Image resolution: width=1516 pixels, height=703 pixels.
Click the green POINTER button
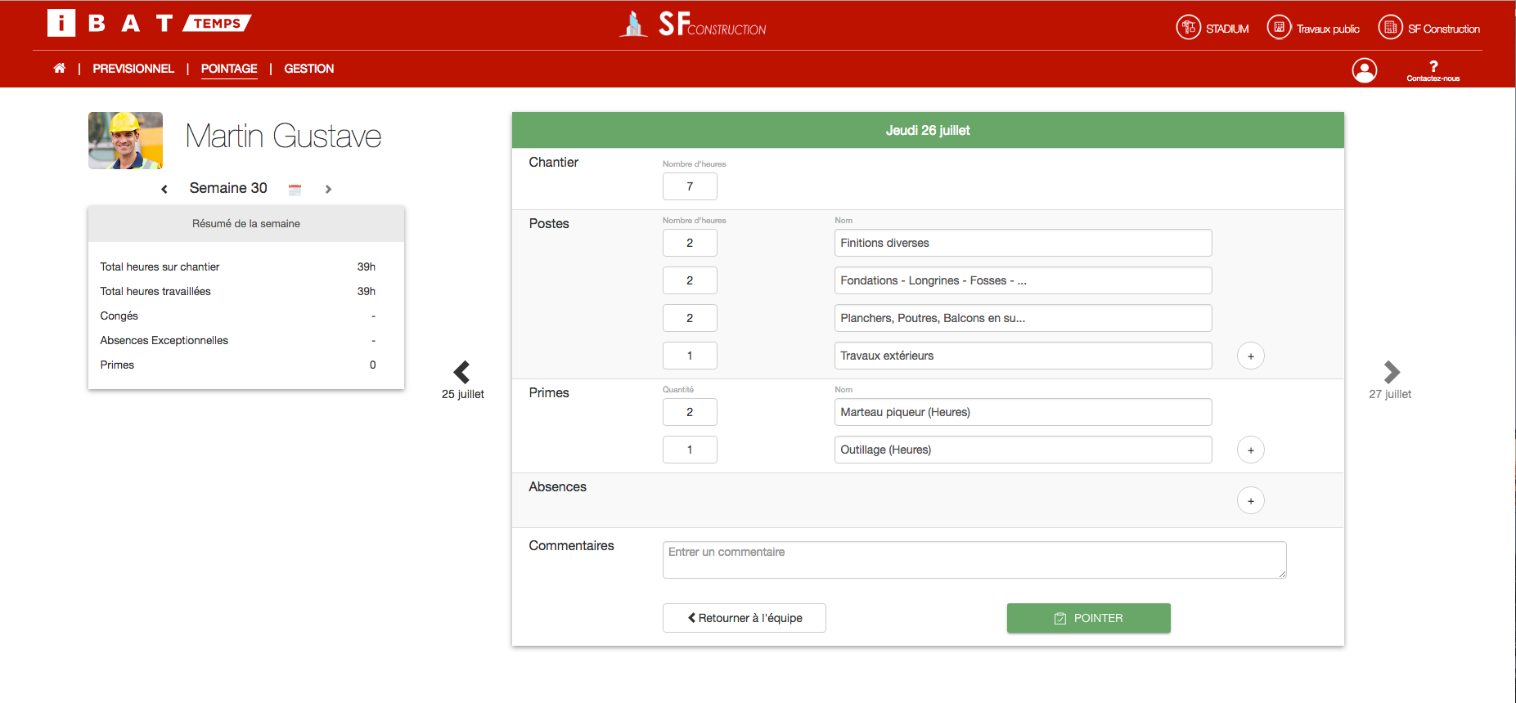point(1088,618)
